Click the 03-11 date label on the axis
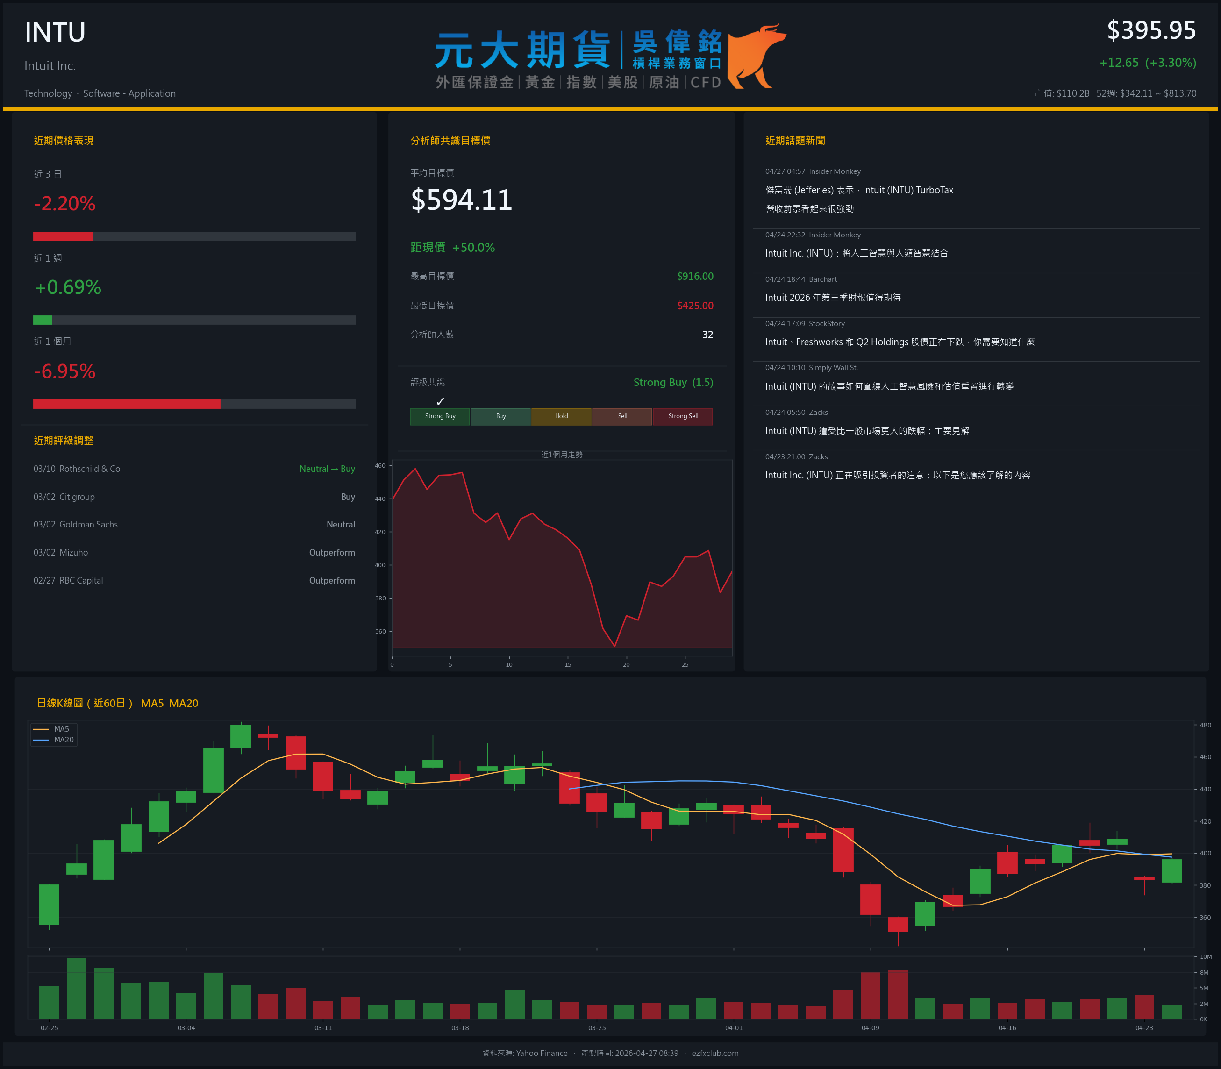This screenshot has height=1069, width=1221. (323, 1028)
